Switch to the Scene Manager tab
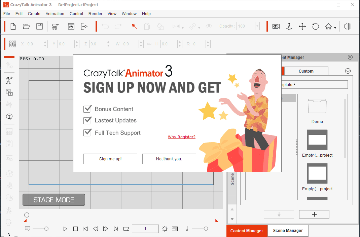The height and width of the screenshot is (237, 360). click(x=288, y=231)
